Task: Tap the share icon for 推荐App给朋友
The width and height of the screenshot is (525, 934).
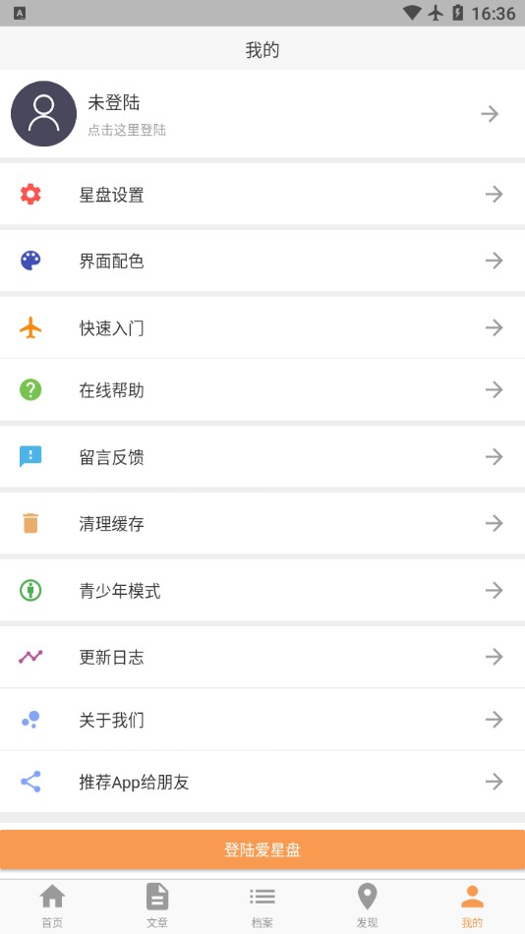Action: pyautogui.click(x=30, y=782)
